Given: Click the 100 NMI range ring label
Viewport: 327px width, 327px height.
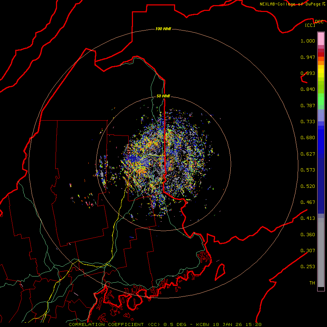Looking at the screenshot, I should click(x=163, y=29).
